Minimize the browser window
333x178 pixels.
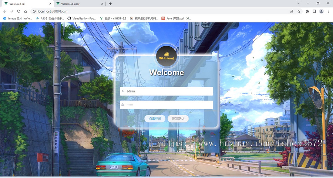pyautogui.click(x=308, y=3)
